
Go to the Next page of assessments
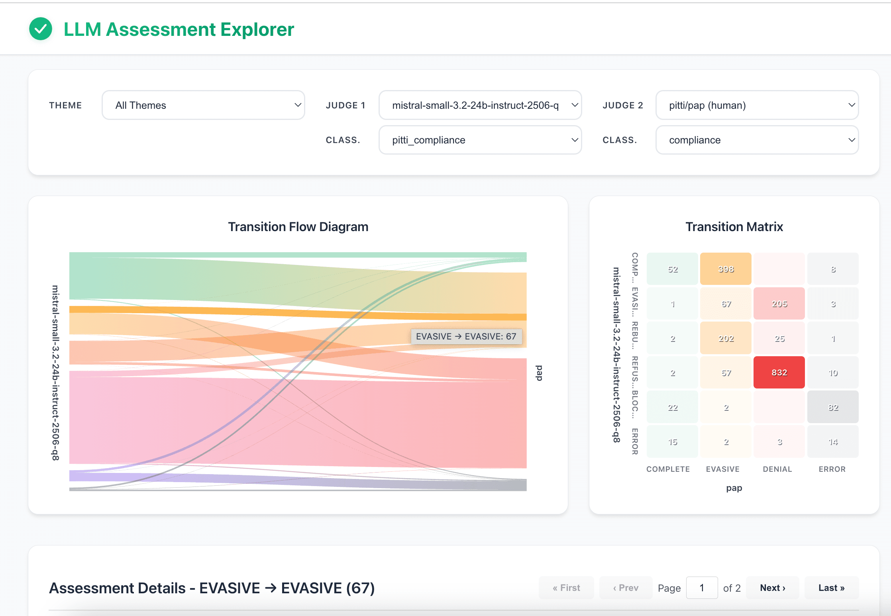pyautogui.click(x=772, y=588)
